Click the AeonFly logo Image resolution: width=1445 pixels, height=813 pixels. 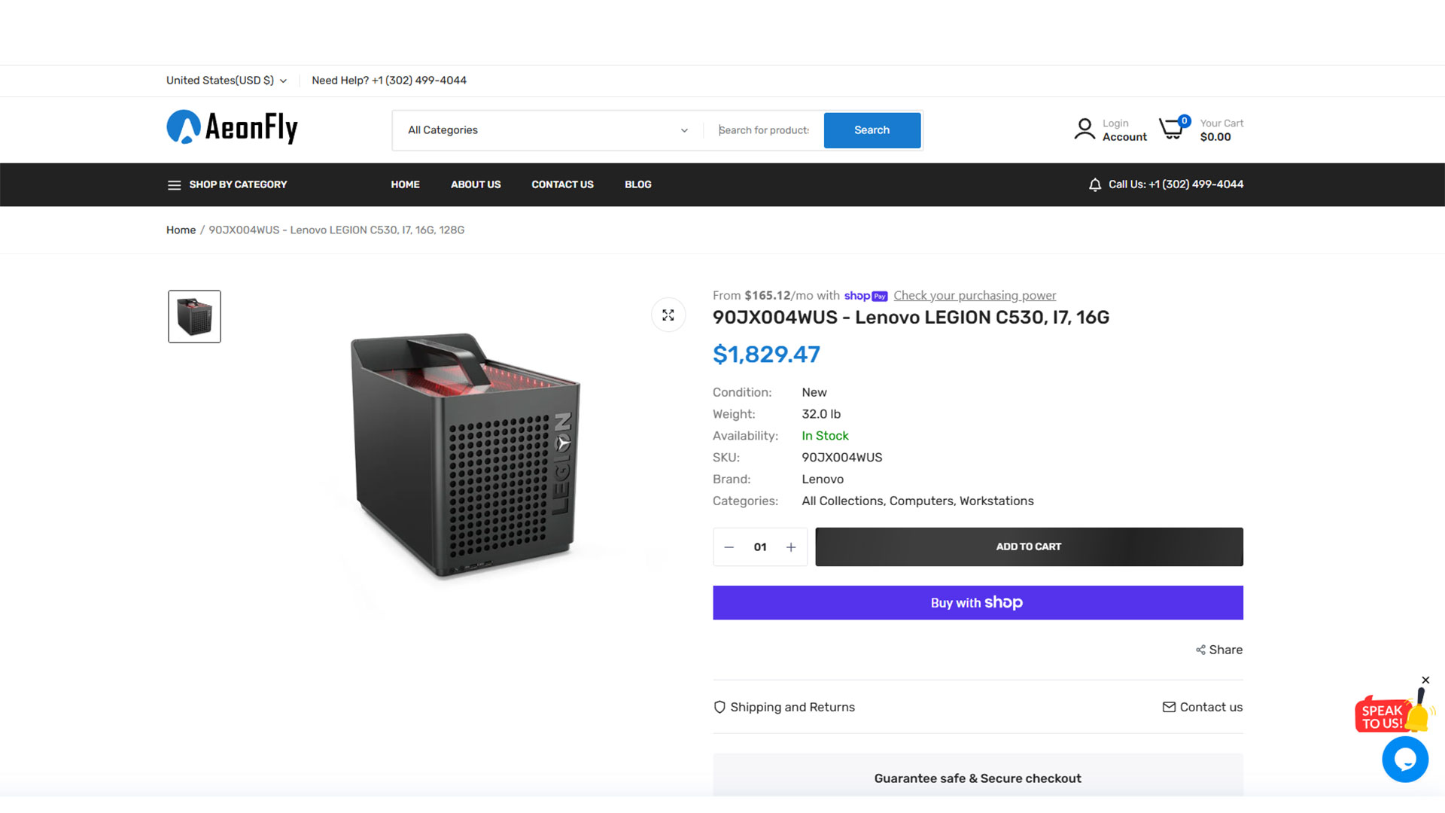coord(232,128)
